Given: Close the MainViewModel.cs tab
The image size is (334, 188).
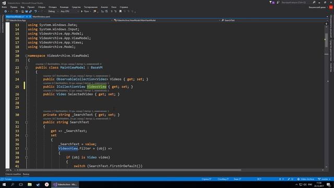Looking at the screenshot, I should 30,16.
